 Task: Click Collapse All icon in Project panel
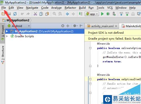(68, 26)
